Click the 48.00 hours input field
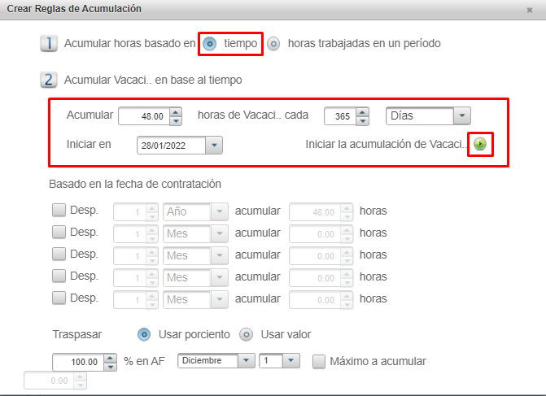The width and height of the screenshot is (546, 396). (x=145, y=116)
